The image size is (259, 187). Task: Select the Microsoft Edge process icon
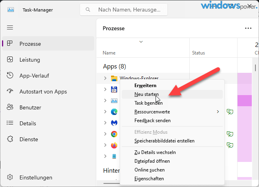coord(114,112)
